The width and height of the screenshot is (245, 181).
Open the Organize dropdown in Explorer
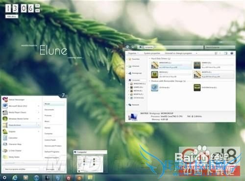133,53
